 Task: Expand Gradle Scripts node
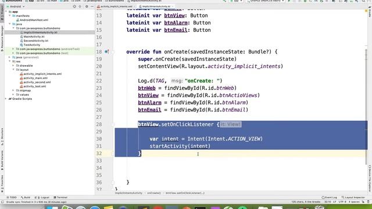click(6, 99)
